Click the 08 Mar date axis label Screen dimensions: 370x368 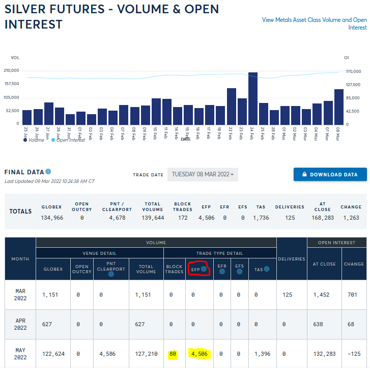coord(337,134)
